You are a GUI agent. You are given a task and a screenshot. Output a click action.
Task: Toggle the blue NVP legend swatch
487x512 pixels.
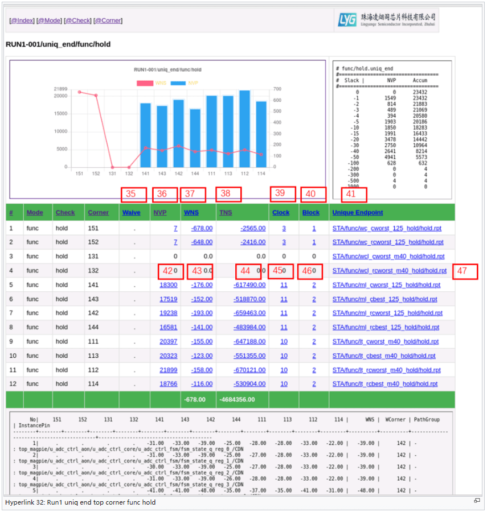point(178,83)
